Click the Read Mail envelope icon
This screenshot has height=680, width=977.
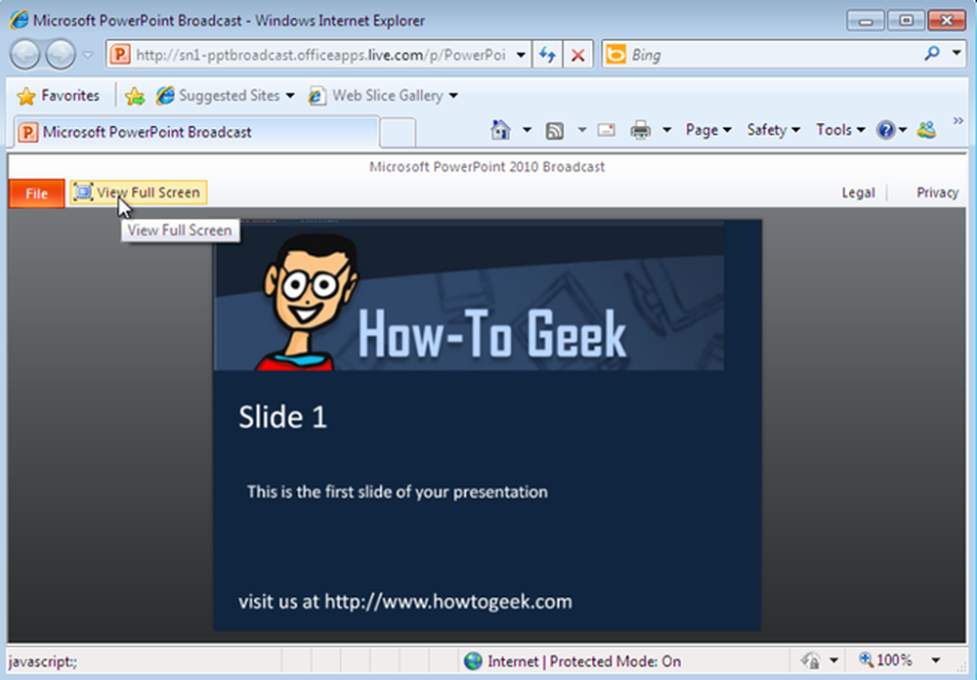point(607,130)
